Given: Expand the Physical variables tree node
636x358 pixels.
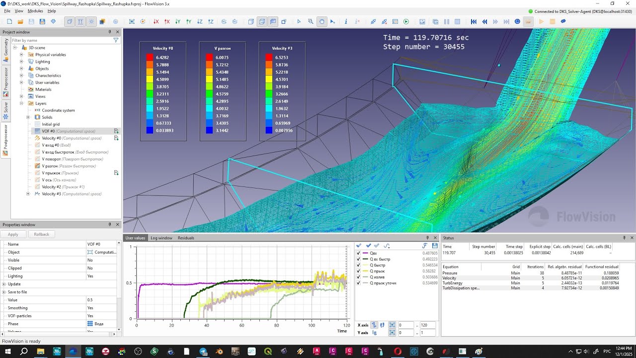Looking at the screenshot, I should click(22, 55).
